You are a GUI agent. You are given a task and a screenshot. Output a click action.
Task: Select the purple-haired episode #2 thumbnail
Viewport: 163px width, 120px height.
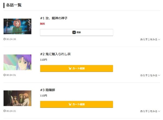[x=17, y=62]
